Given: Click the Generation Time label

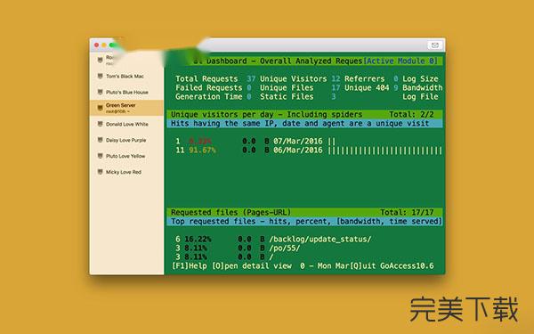Looking at the screenshot, I should pyautogui.click(x=209, y=97).
